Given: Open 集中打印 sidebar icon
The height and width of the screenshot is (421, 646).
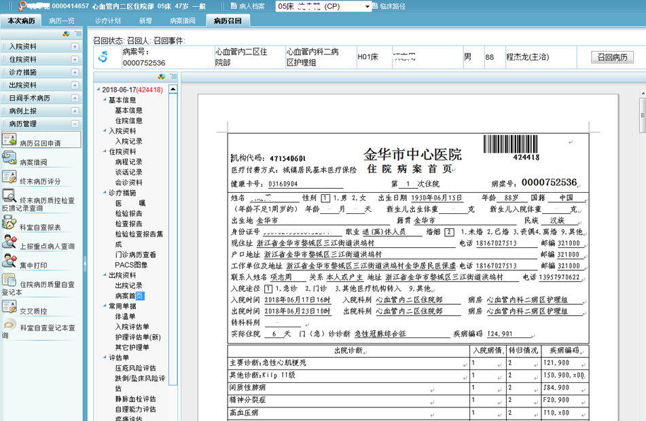Looking at the screenshot, I should (x=9, y=261).
